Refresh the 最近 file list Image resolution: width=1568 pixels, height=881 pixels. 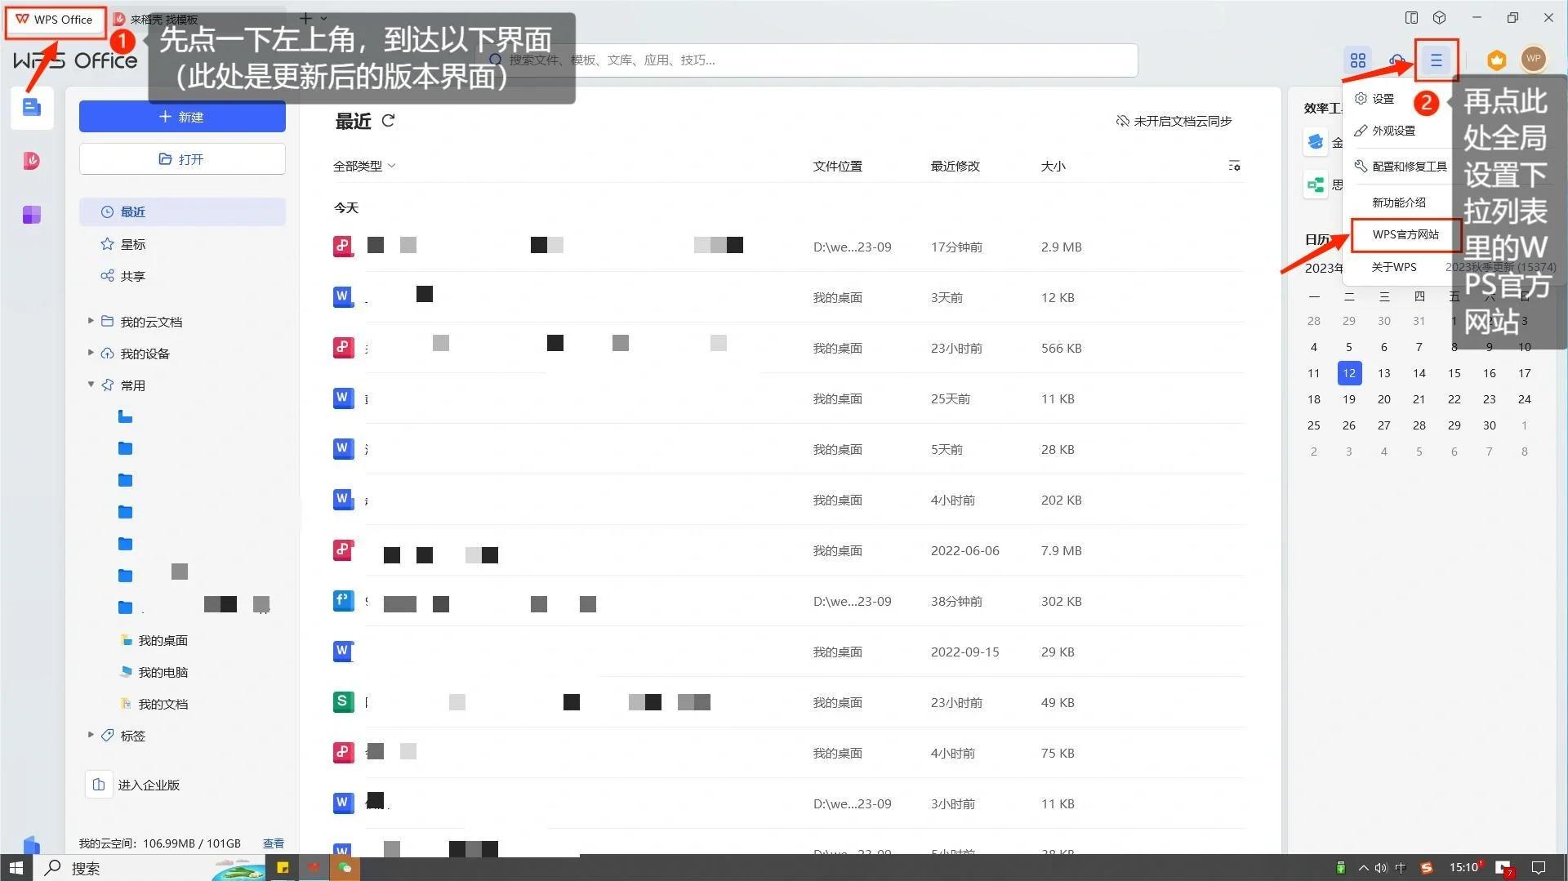point(389,121)
